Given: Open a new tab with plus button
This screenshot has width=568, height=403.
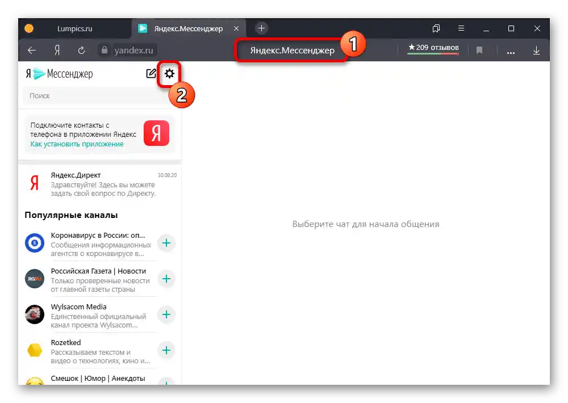Looking at the screenshot, I should pos(261,28).
